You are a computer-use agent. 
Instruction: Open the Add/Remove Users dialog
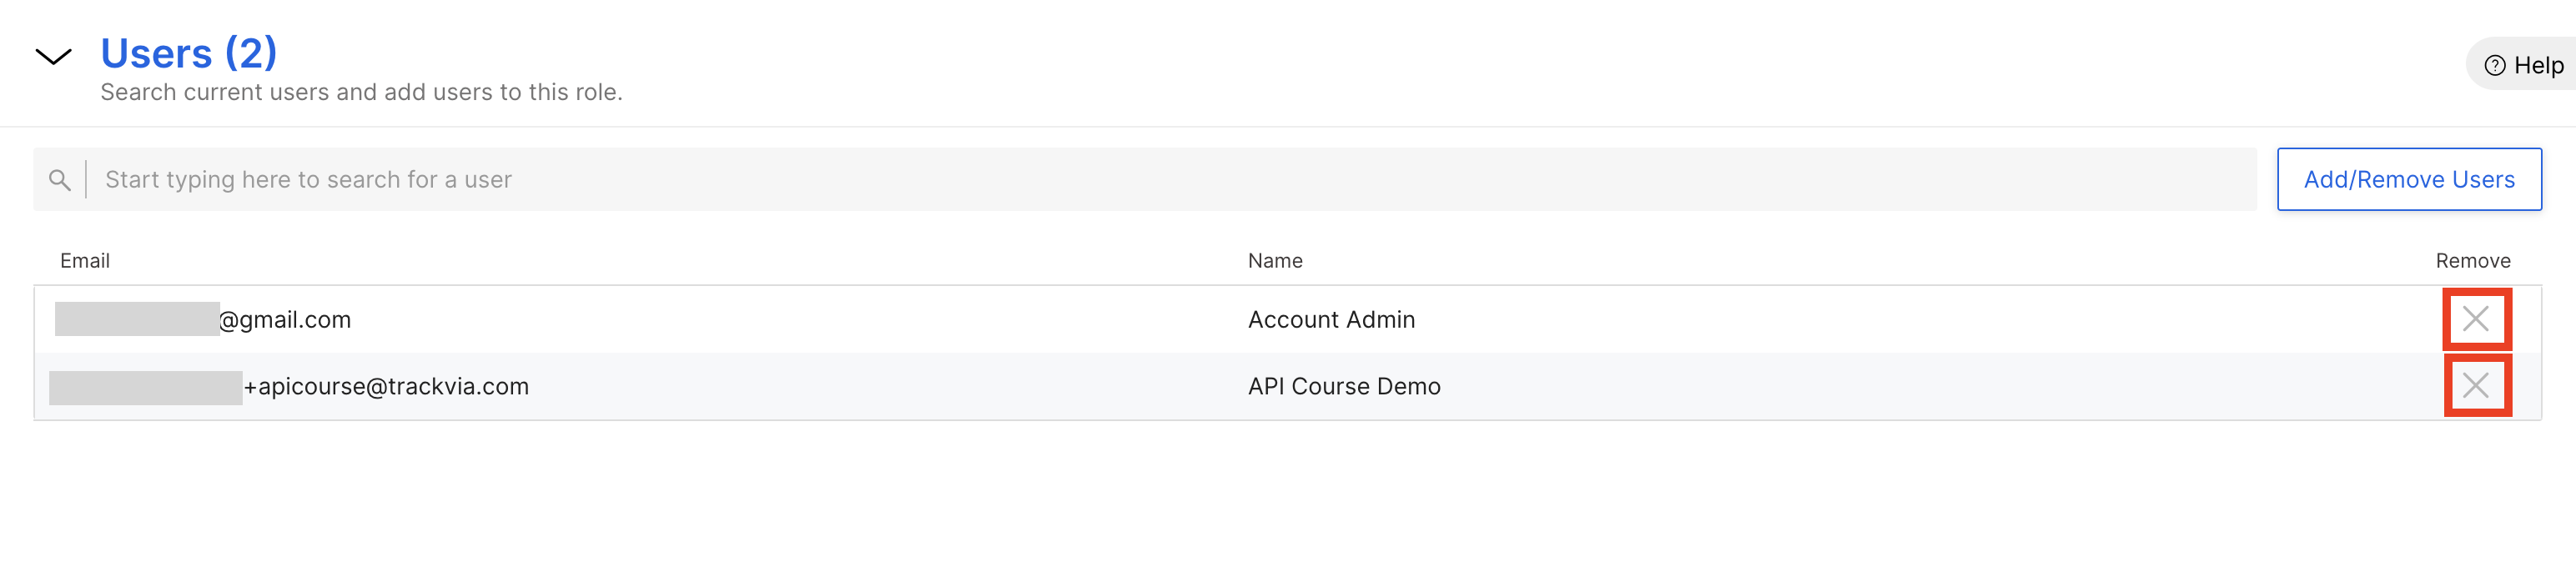(x=2409, y=179)
